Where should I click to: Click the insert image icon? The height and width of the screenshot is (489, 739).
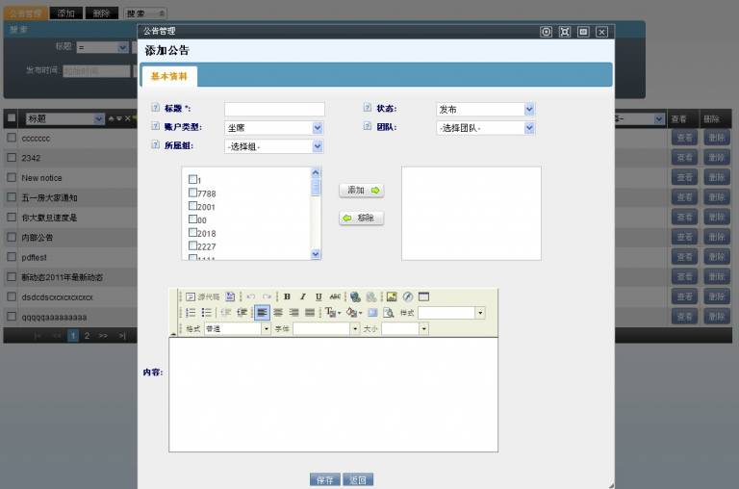pos(392,296)
